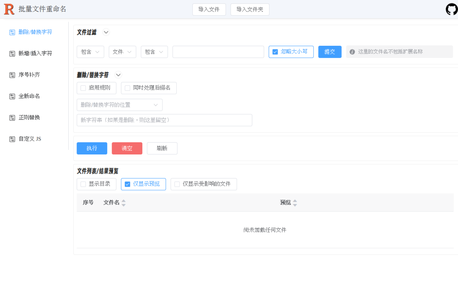Uncheck the 仅显示预览 option

(x=127, y=184)
